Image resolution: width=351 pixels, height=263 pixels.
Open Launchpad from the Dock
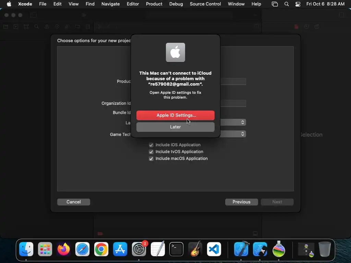[45, 249]
